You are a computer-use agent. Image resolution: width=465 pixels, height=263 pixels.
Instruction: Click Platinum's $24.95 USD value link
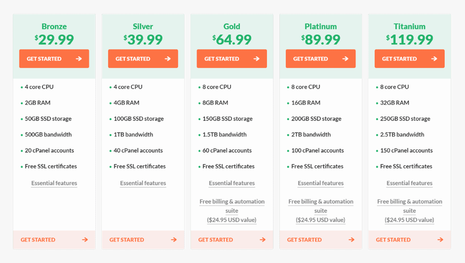[320, 220]
